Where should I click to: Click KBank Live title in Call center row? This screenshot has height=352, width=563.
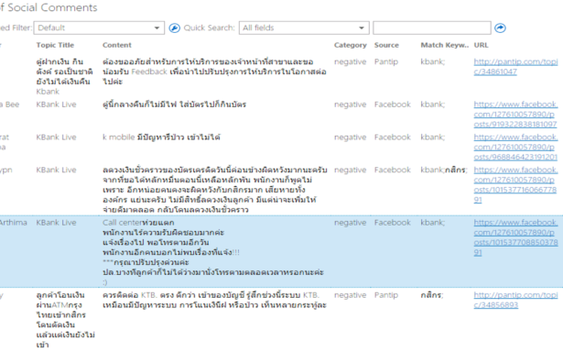pyautogui.click(x=56, y=222)
